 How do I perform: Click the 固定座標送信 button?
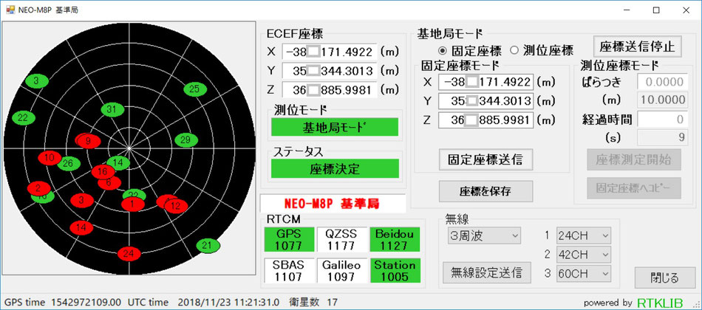tap(485, 159)
